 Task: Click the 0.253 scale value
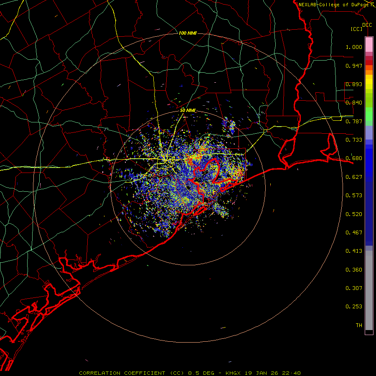(x=354, y=307)
